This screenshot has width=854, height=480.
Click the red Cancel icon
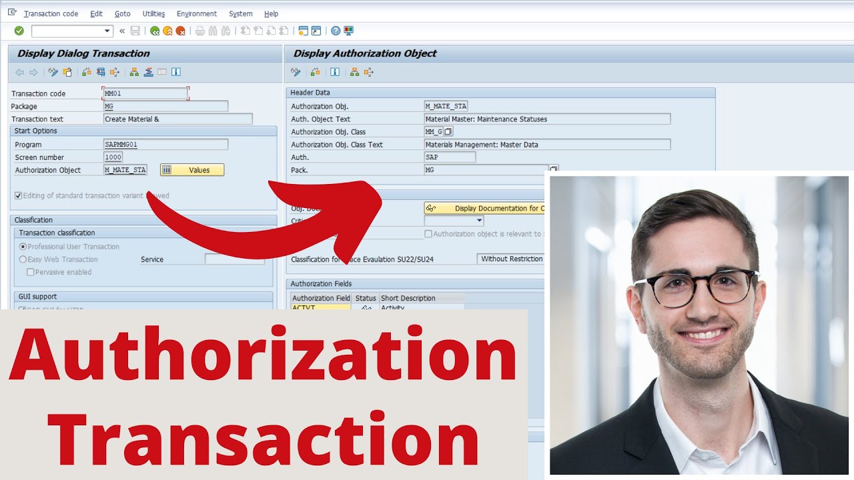pos(180,31)
